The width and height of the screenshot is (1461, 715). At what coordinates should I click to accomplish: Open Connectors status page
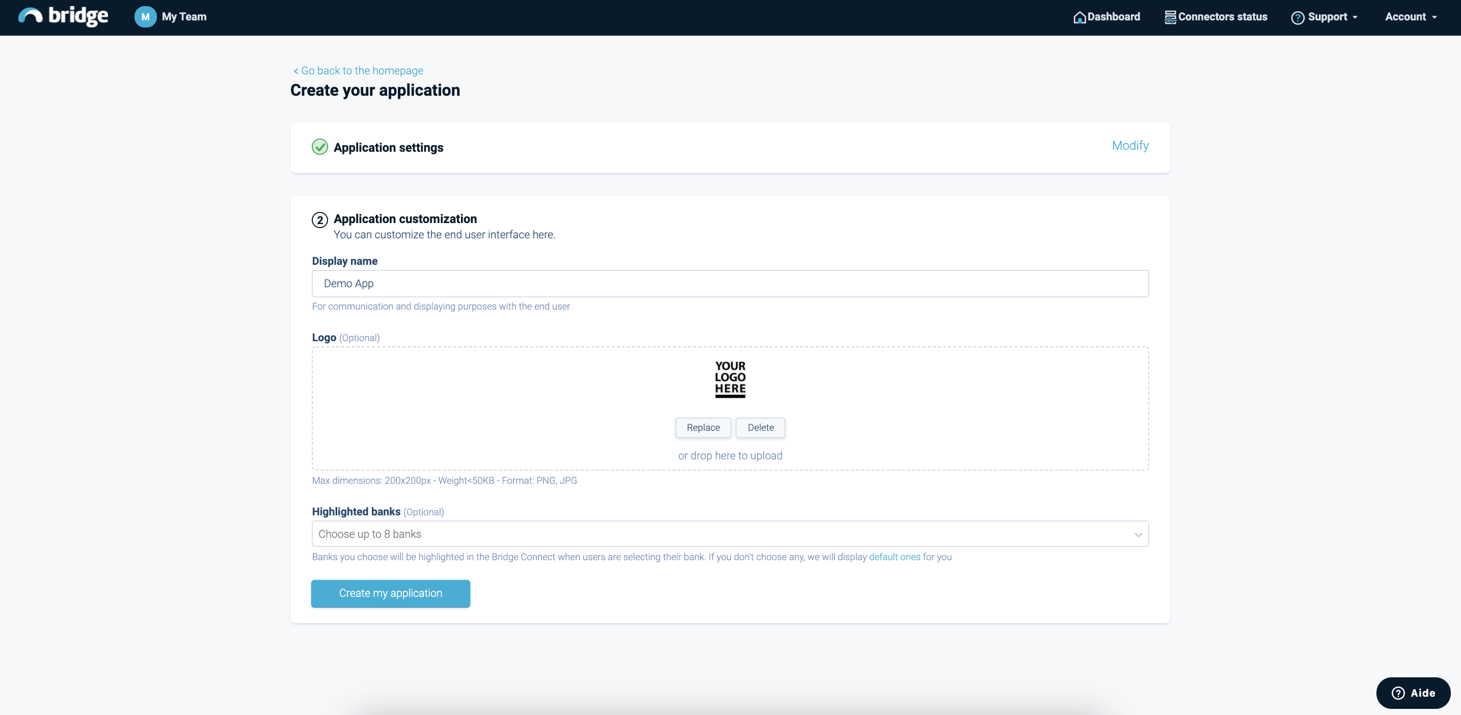1222,17
